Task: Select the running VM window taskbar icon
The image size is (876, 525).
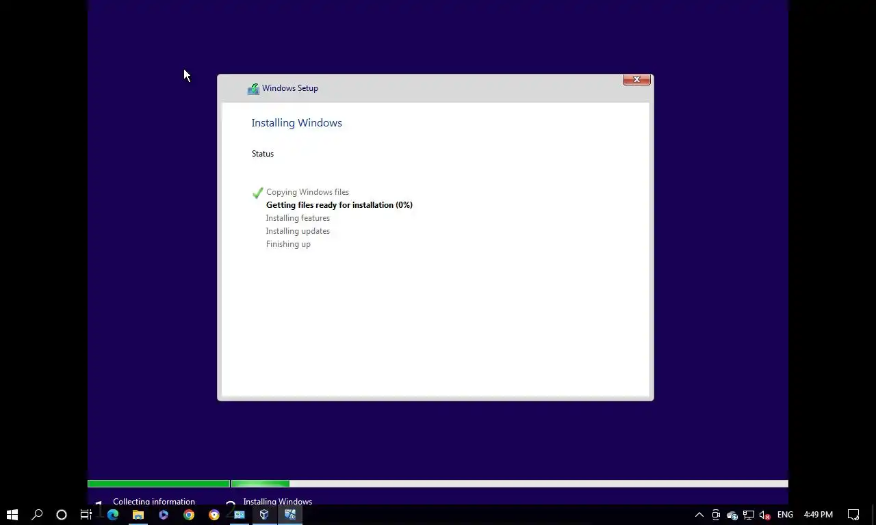Action: 290,515
